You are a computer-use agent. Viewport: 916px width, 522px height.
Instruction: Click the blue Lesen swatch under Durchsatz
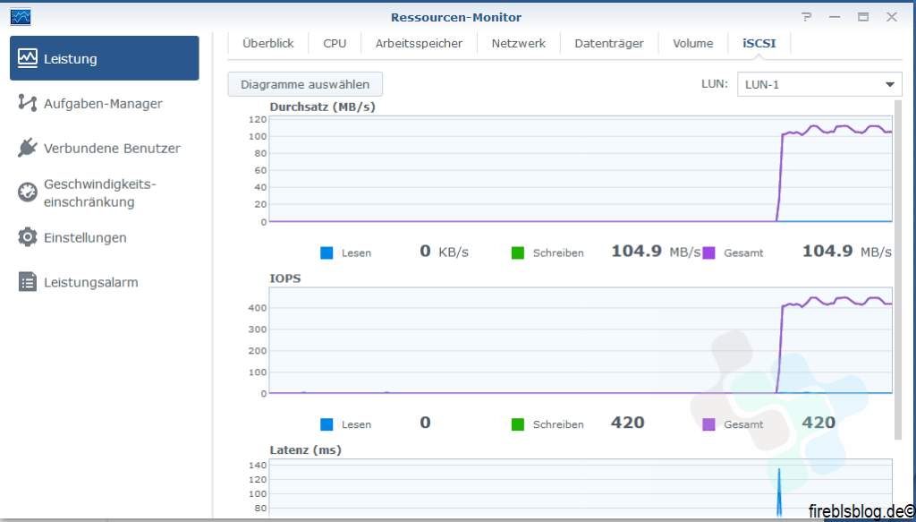327,252
